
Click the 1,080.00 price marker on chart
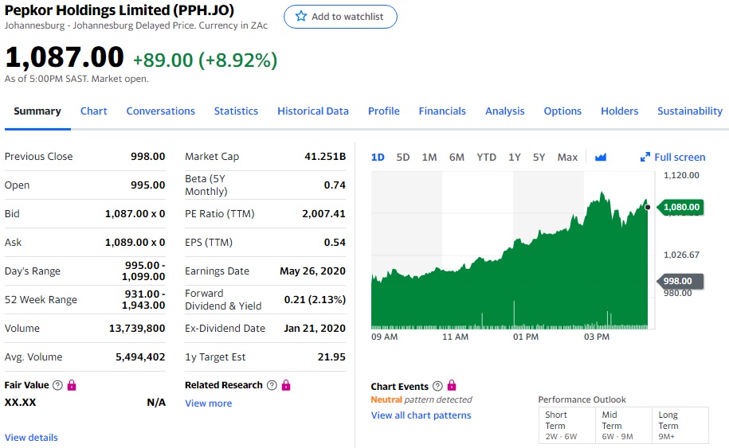[680, 208]
